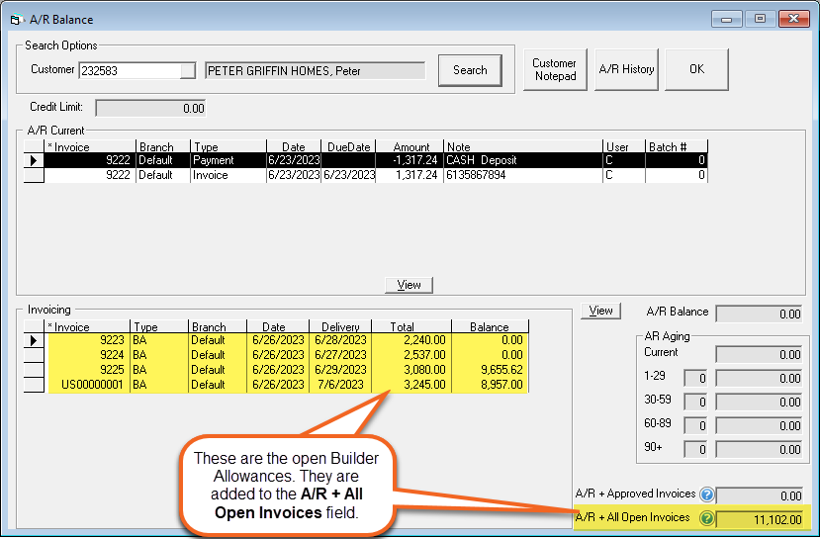
Task: Click the 6/27/2023 delivery date cell
Action: pyautogui.click(x=340, y=355)
